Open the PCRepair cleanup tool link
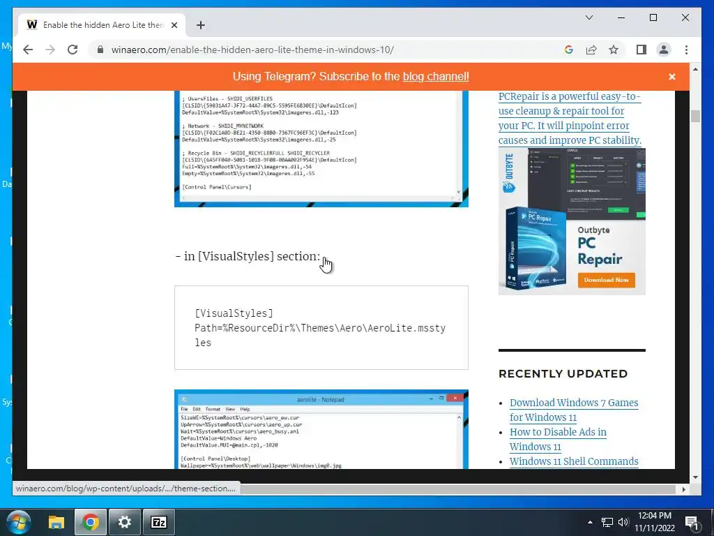This screenshot has width=714, height=536. point(570,118)
